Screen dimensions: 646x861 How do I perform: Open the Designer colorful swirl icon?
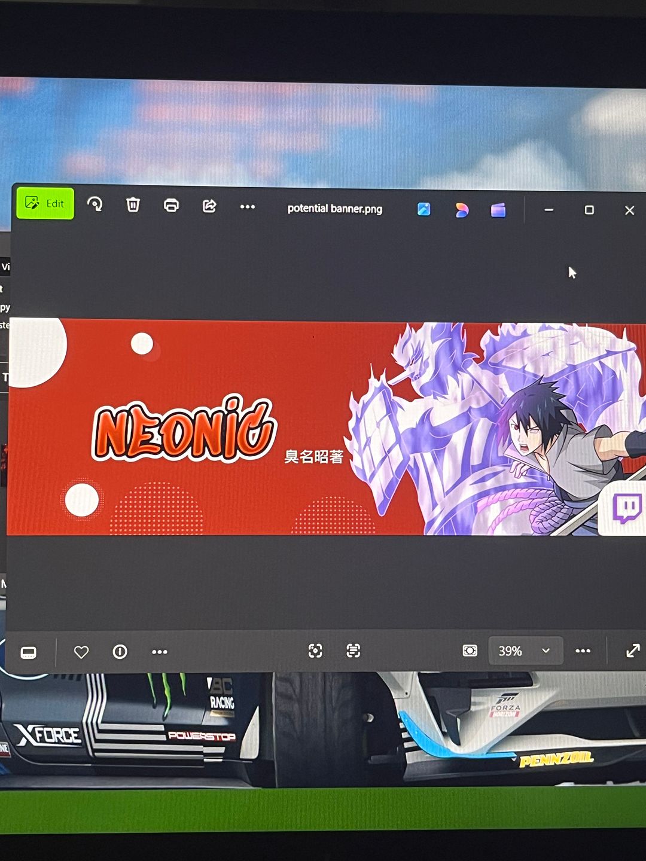pyautogui.click(x=461, y=210)
